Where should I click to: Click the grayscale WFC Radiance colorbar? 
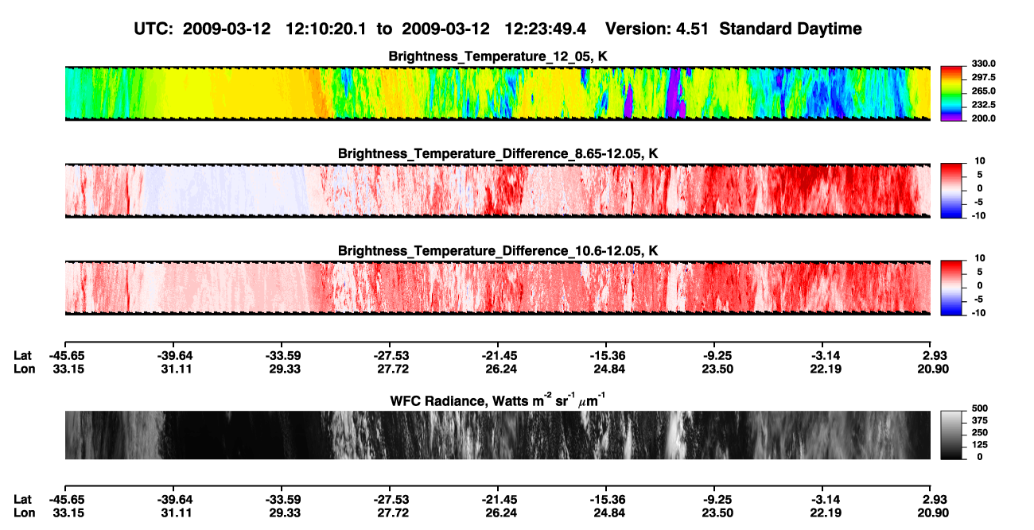pos(951,435)
